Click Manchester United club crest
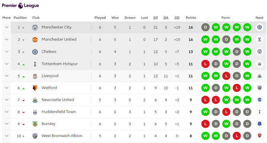This screenshot has width=267, height=143. 35,40
